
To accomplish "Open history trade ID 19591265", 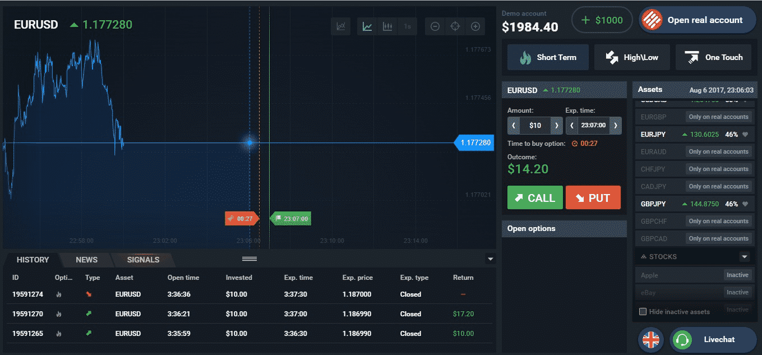I will (x=28, y=333).
